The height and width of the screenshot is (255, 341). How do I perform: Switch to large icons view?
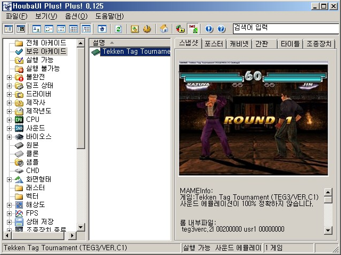[37, 29]
